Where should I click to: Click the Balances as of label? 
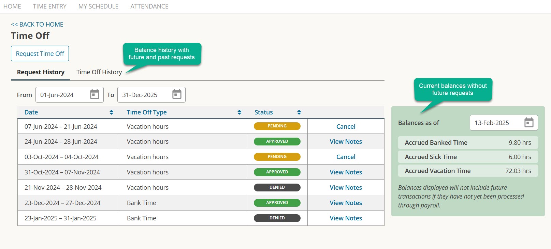418,123
